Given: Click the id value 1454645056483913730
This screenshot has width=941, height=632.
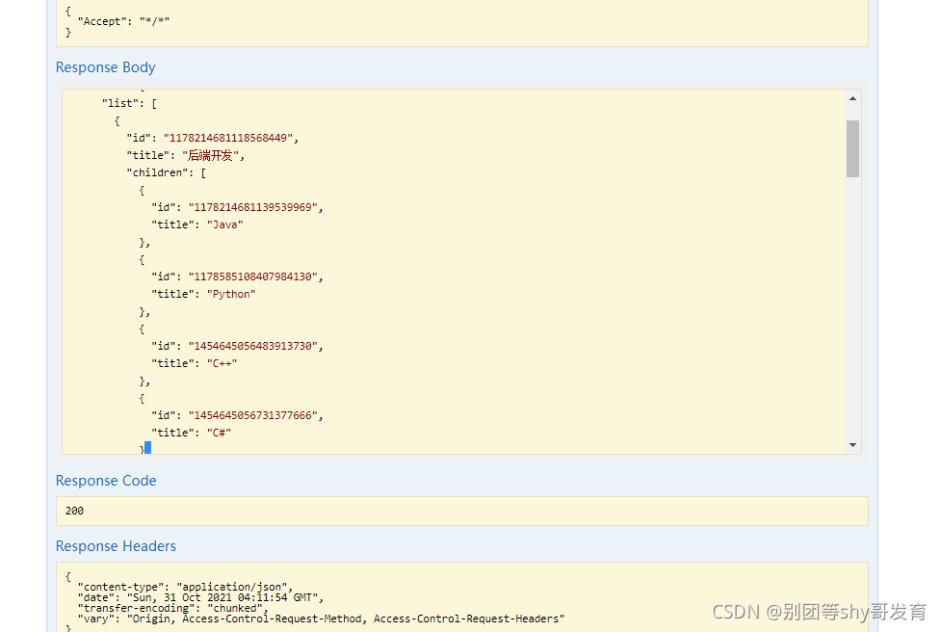Looking at the screenshot, I should pos(253,346).
